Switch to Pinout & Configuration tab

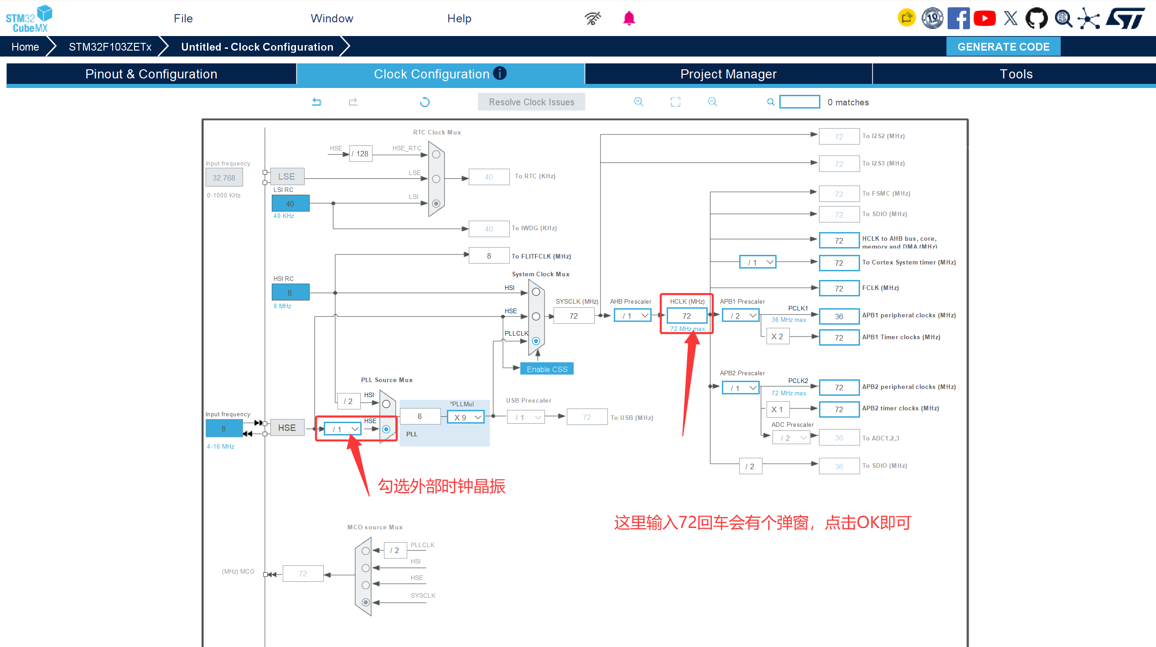click(x=151, y=74)
